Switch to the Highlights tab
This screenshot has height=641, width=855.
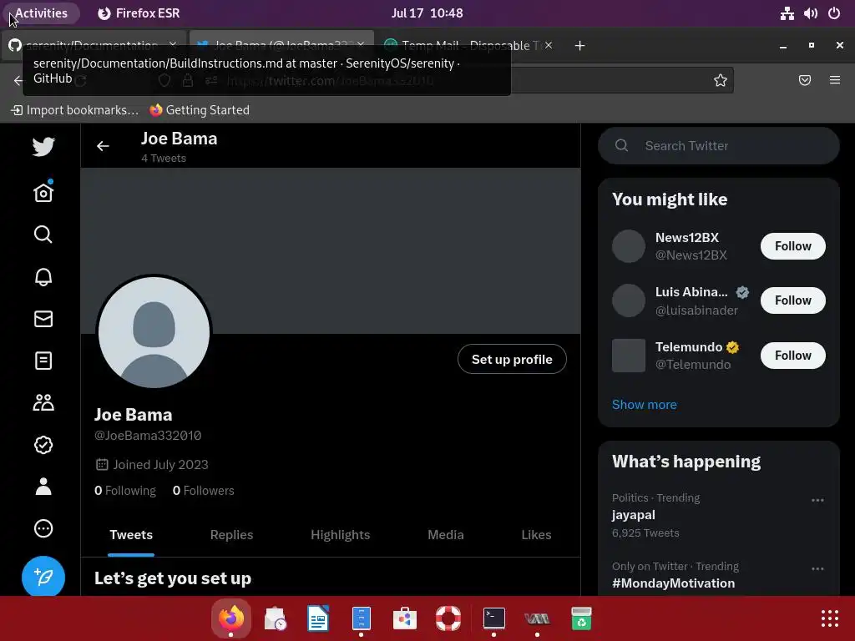341,535
